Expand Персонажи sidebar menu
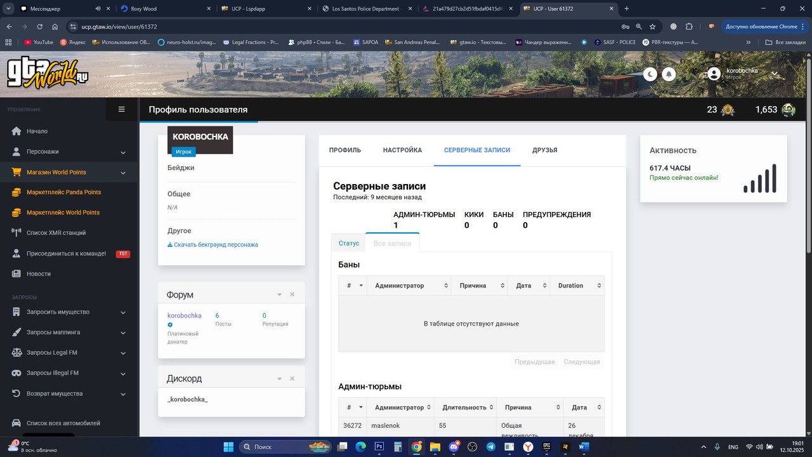Screen dimensions: 812x457 click(x=69, y=152)
